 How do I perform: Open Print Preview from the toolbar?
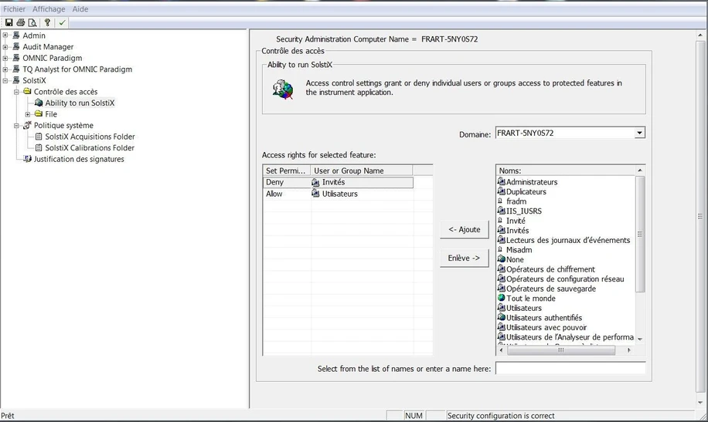(x=32, y=22)
